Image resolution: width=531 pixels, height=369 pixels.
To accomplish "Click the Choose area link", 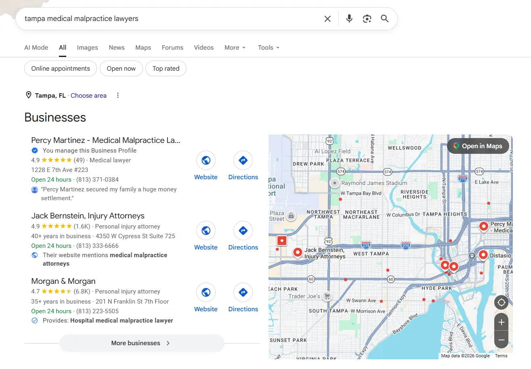I will [88, 96].
